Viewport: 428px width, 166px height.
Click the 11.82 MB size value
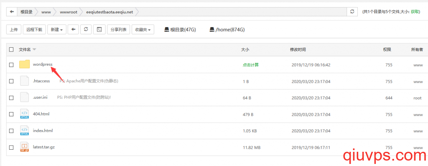point(251,148)
